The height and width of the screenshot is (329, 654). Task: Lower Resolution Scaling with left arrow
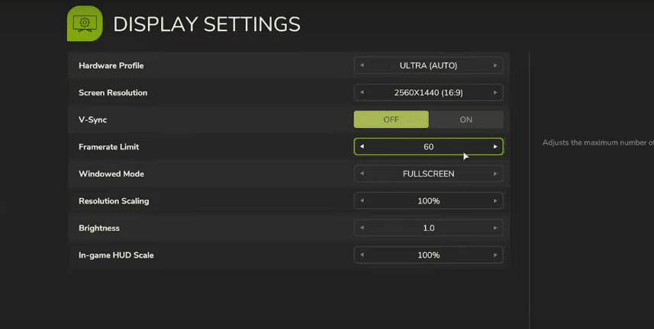(362, 201)
